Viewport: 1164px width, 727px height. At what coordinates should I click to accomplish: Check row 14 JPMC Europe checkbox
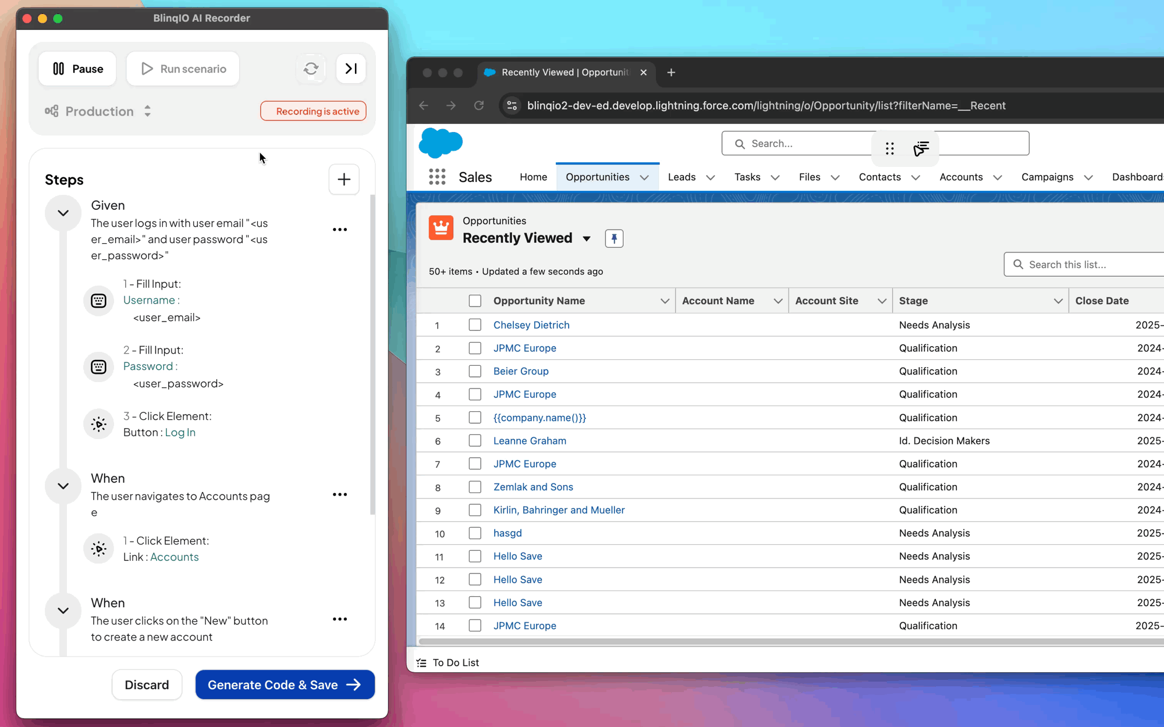(x=475, y=626)
